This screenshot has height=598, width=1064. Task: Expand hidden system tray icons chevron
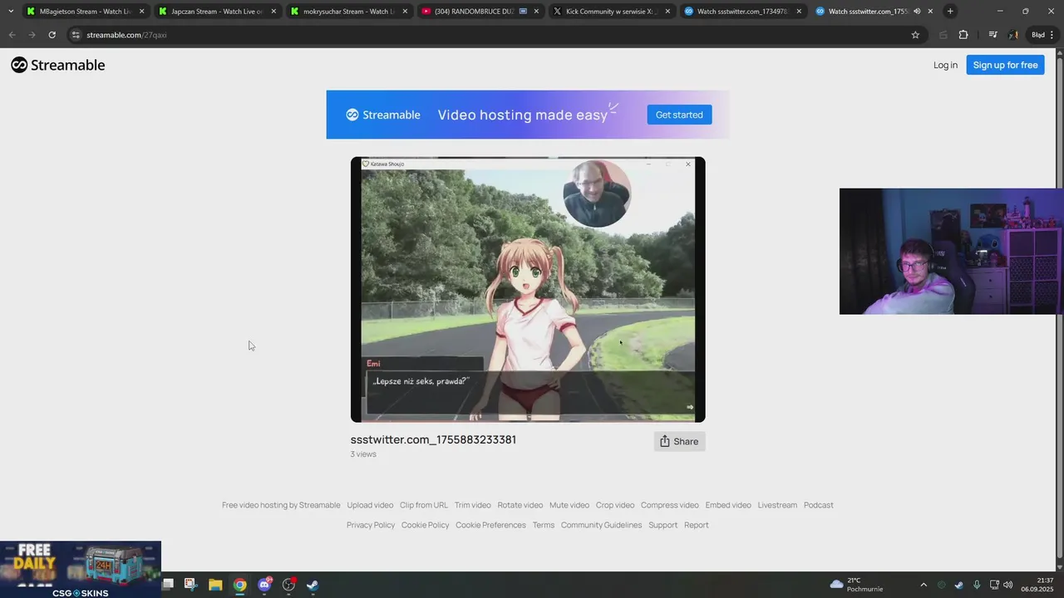coord(924,585)
